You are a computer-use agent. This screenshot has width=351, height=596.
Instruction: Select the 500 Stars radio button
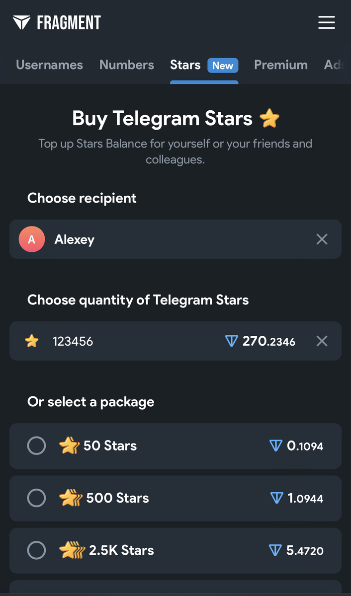coord(36,498)
